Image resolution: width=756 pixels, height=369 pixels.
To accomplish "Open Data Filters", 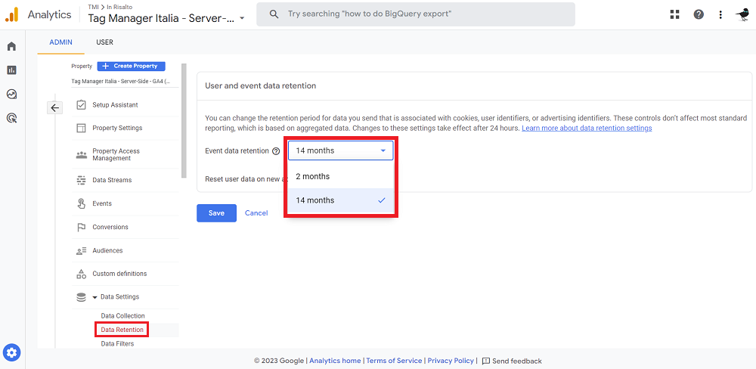I will click(x=117, y=343).
